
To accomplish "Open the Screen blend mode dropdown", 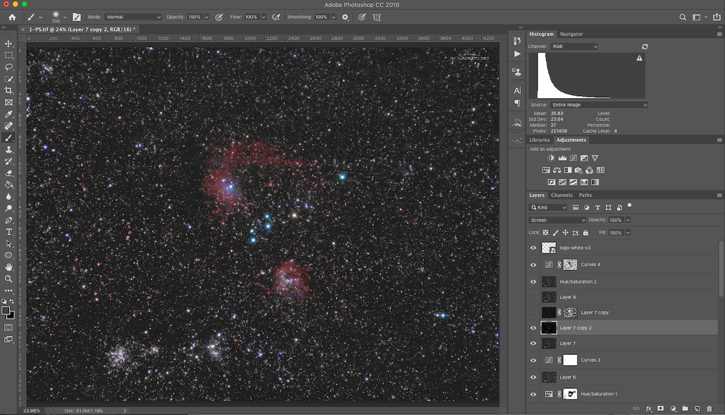I will [x=557, y=220].
